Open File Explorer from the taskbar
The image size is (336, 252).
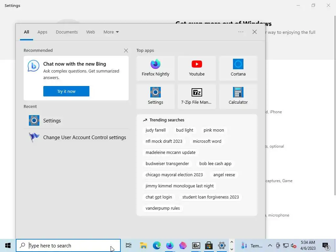(x=144, y=245)
